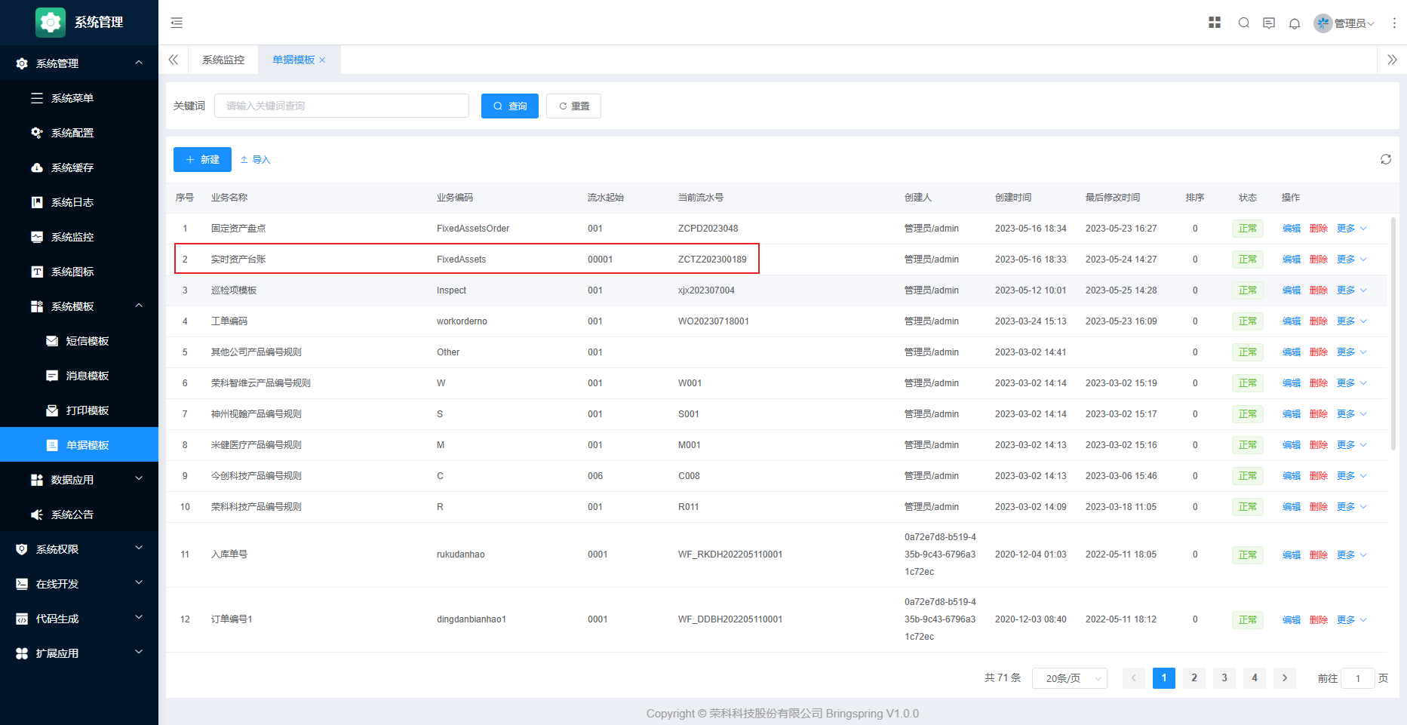Open the 20条/页 page size dropdown
1407x725 pixels.
[x=1069, y=678]
